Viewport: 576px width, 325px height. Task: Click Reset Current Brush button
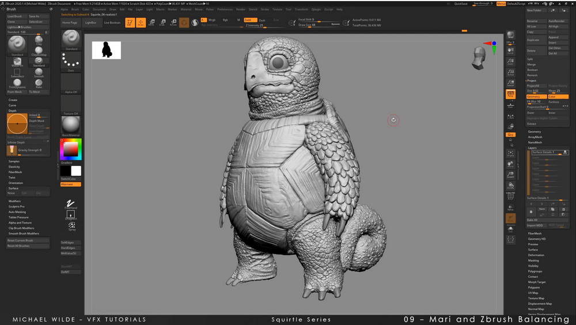pyautogui.click(x=28, y=240)
